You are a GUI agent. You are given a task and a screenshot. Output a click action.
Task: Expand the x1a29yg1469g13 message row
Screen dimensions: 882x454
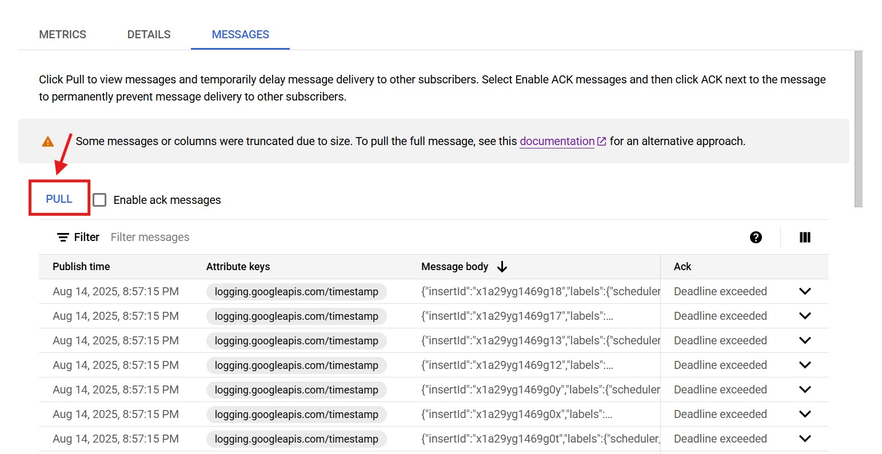pos(805,340)
